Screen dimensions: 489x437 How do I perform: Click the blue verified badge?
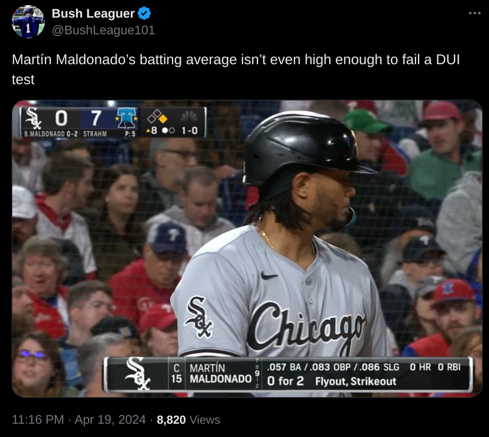(x=144, y=13)
